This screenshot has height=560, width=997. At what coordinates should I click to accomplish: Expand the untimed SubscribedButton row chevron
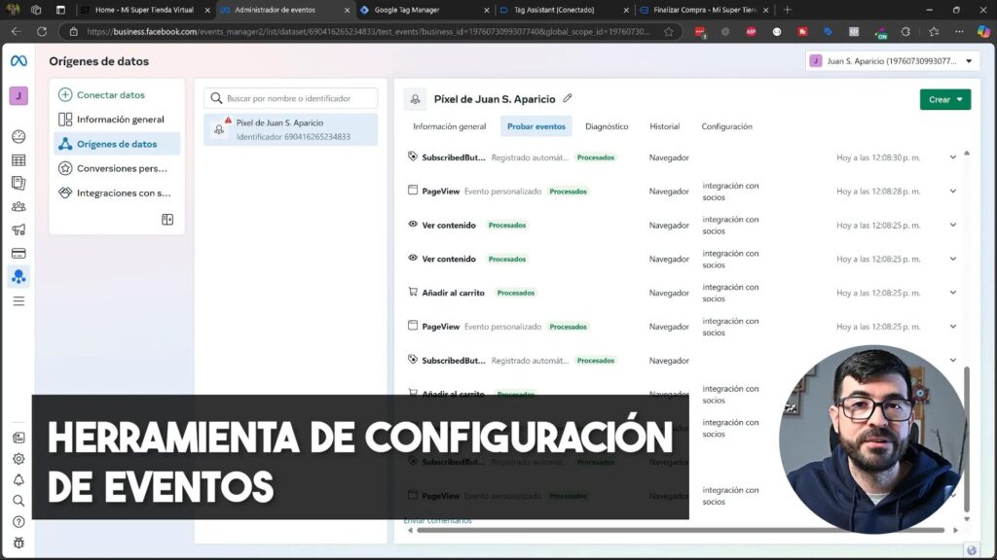click(x=953, y=360)
